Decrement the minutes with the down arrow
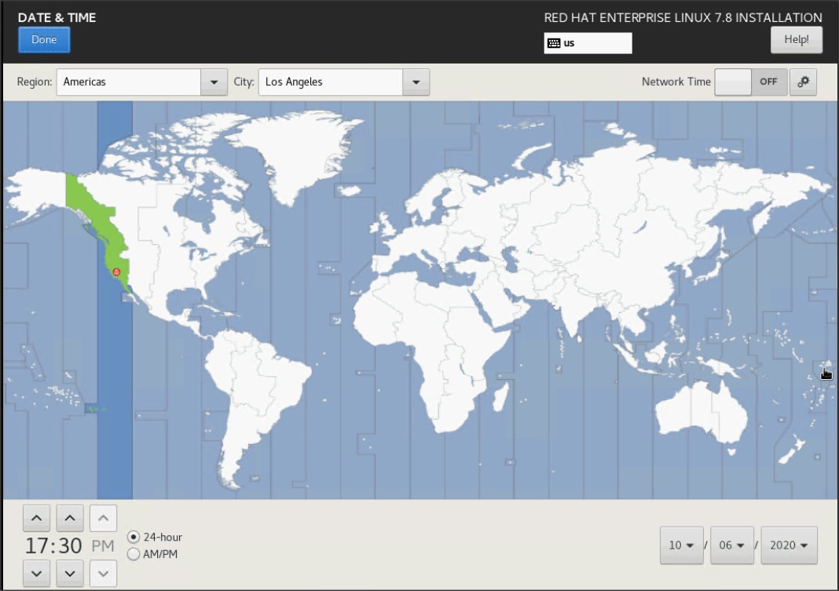This screenshot has width=839, height=591. tap(69, 573)
